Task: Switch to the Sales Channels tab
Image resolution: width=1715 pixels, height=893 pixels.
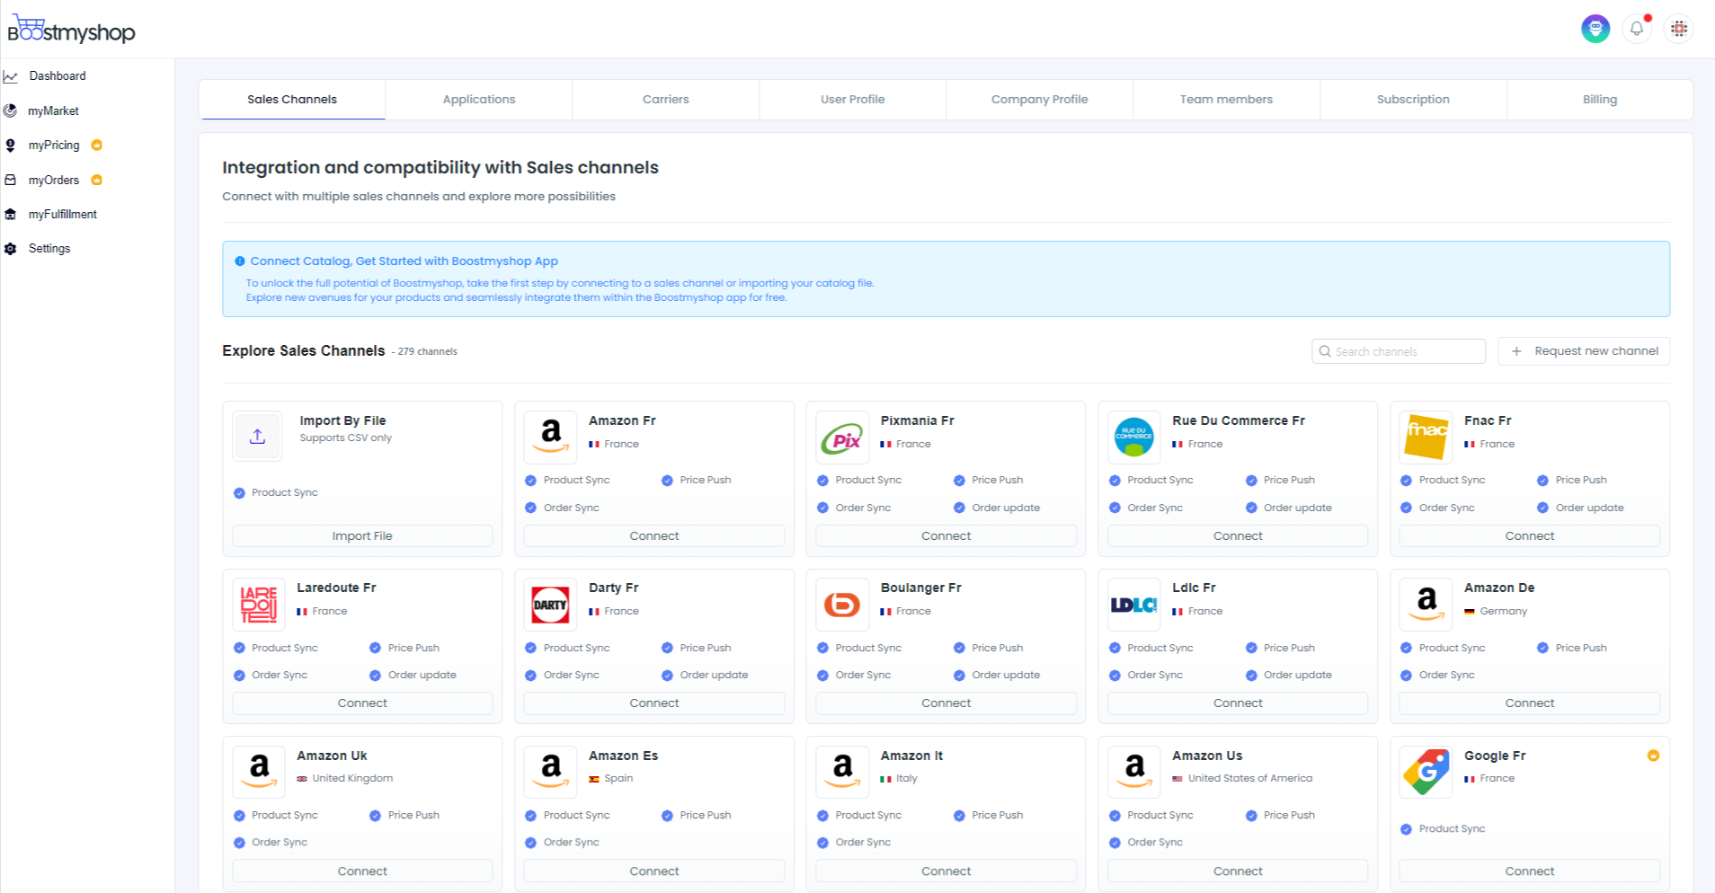Action: (292, 100)
